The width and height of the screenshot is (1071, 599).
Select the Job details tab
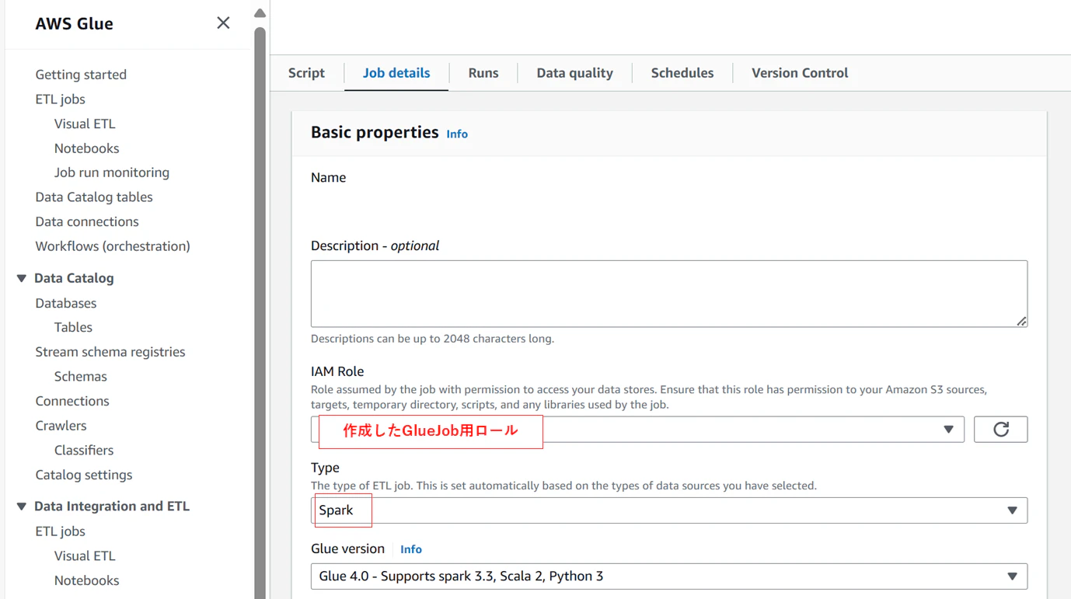[x=396, y=73]
